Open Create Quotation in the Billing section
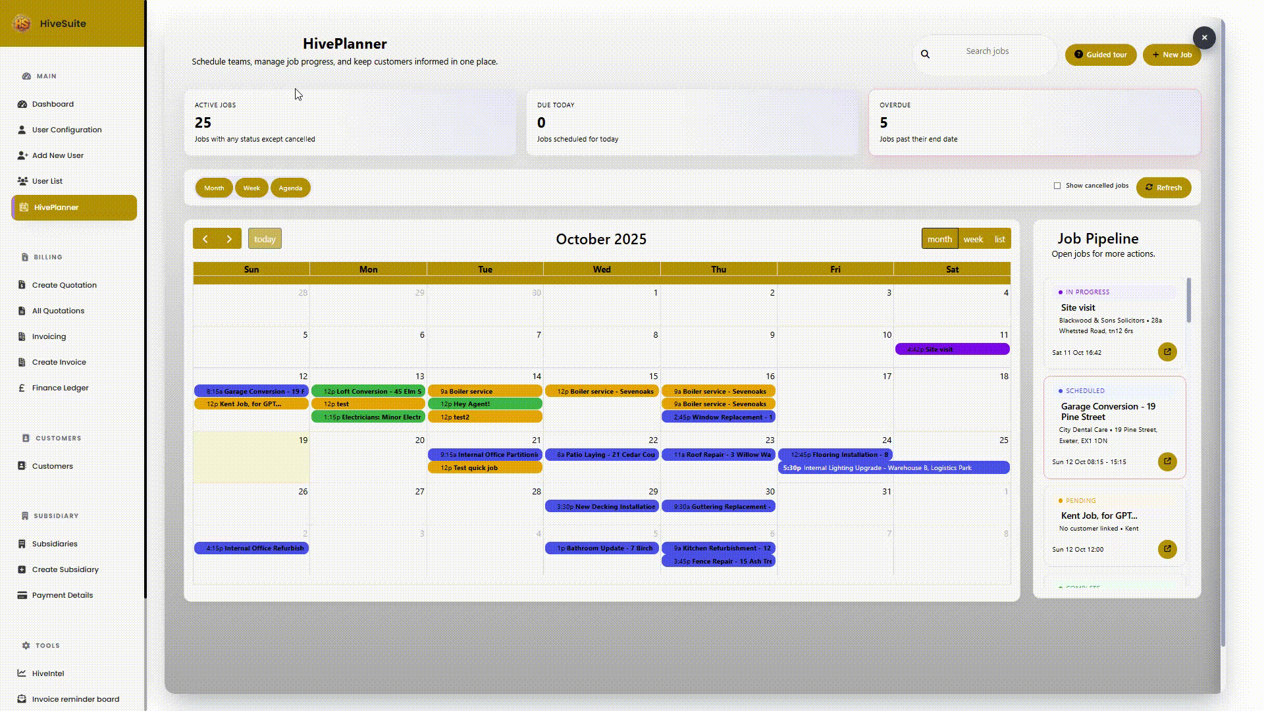Image resolution: width=1264 pixels, height=711 pixels. click(63, 284)
